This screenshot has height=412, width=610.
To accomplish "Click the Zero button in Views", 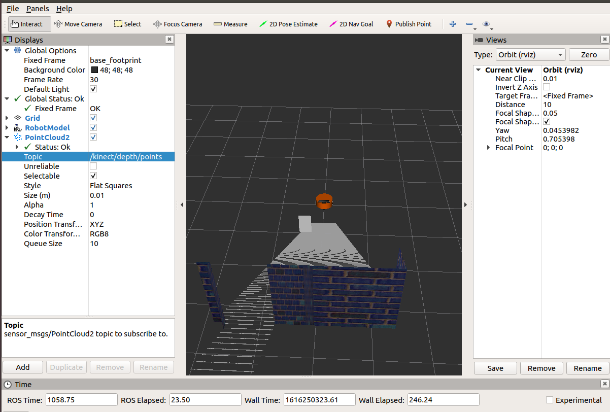I will pyautogui.click(x=589, y=54).
